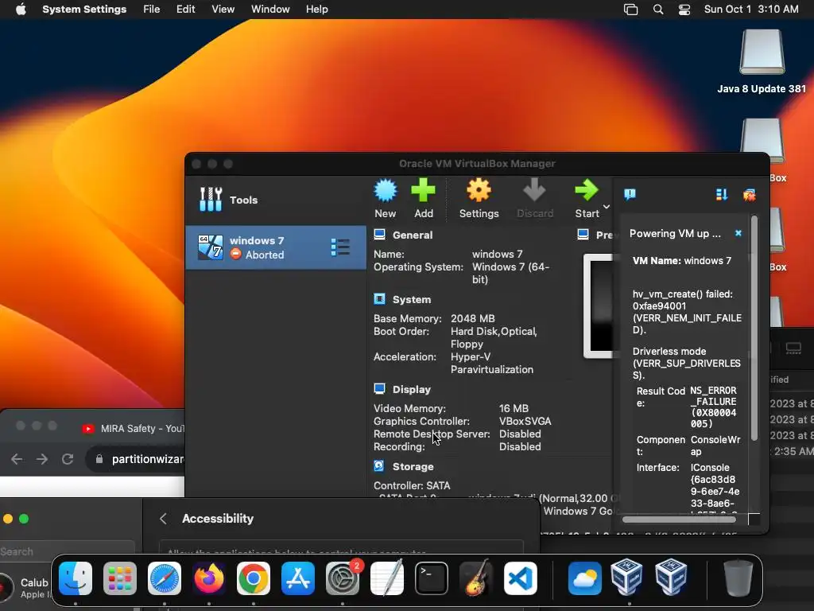The image size is (814, 611).
Task: Open the Help menu
Action: pyautogui.click(x=316, y=9)
